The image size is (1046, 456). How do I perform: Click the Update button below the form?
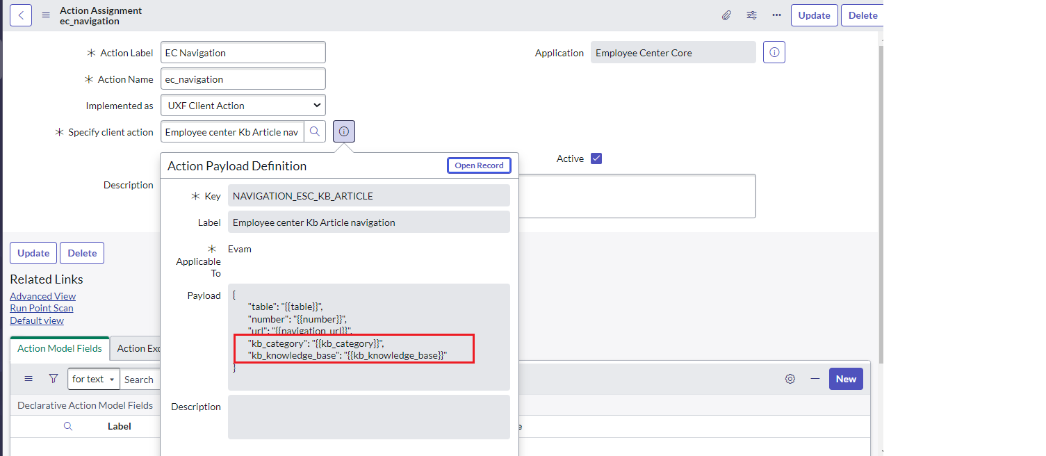coord(33,253)
